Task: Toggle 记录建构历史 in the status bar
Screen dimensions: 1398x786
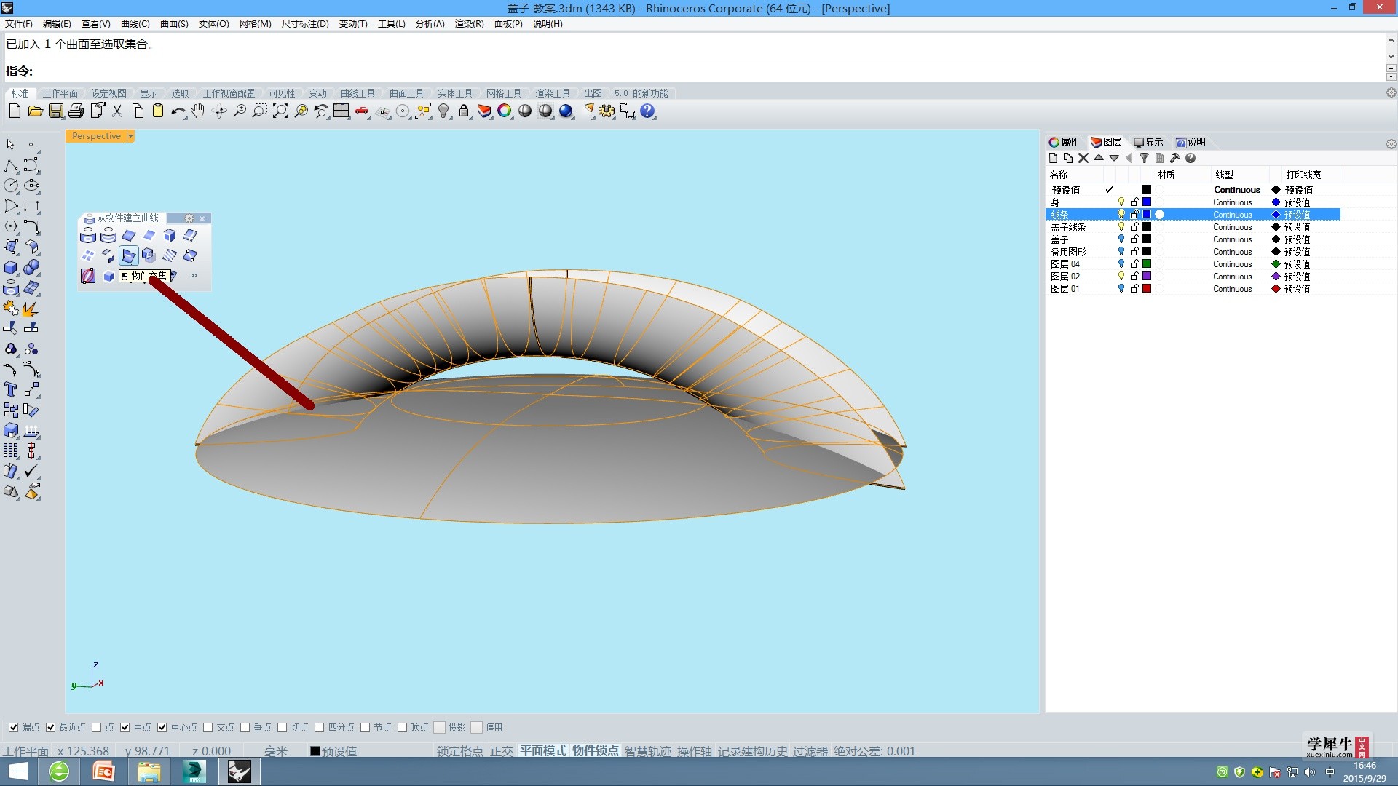Action: point(752,751)
